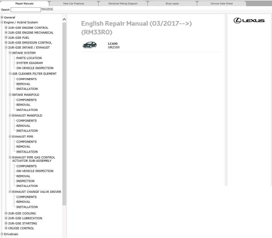Select the 2UR-GSE COOLING tree label
The image size is (272, 238).
(x=22, y=213)
